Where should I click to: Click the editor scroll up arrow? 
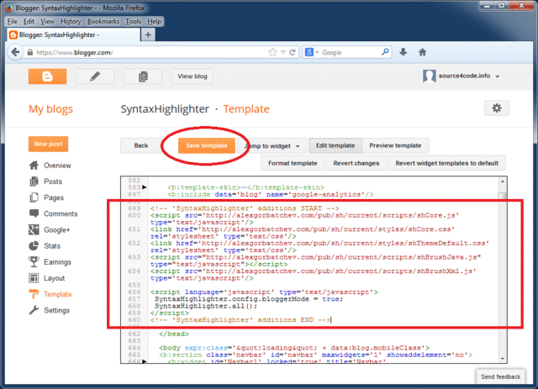click(x=503, y=181)
